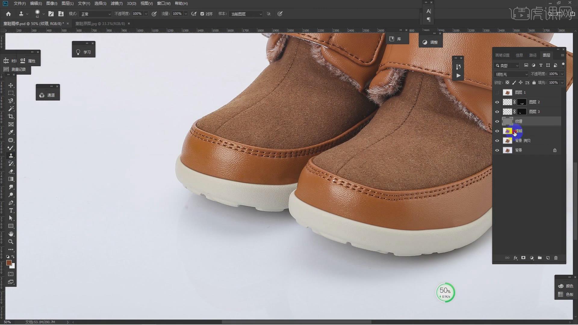Open the 图像(I) menu
578x325 pixels.
click(x=52, y=3)
